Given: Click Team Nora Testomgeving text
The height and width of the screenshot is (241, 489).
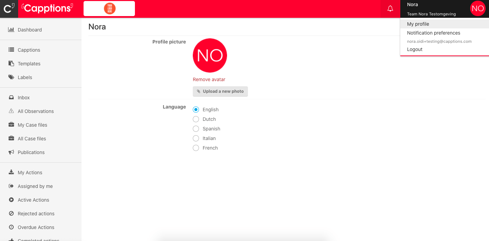Looking at the screenshot, I should [431, 14].
